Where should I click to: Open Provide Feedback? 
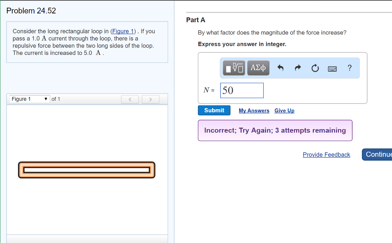click(326, 154)
